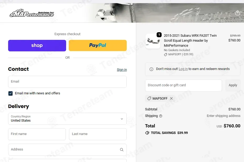Pay with Shop express checkout
This screenshot has width=244, height=162.
pos(37,45)
